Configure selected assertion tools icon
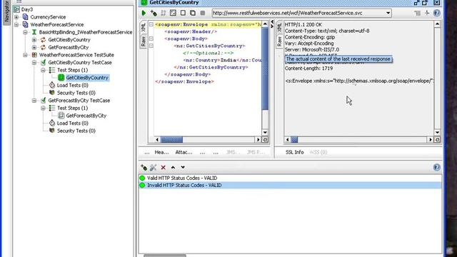The width and height of the screenshot is (457, 257). point(154,167)
